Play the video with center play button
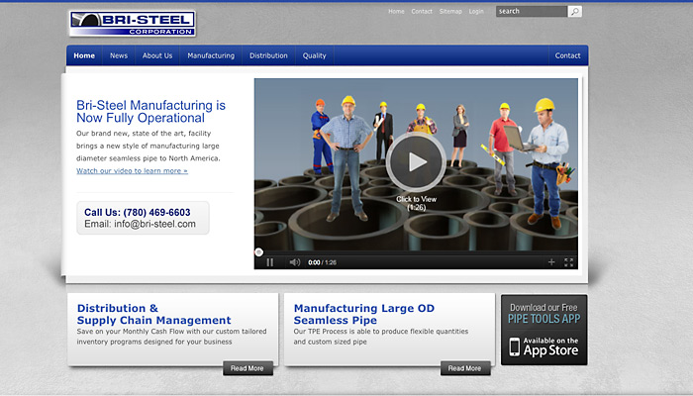Image resolution: width=693 pixels, height=396 pixels. pyautogui.click(x=416, y=161)
